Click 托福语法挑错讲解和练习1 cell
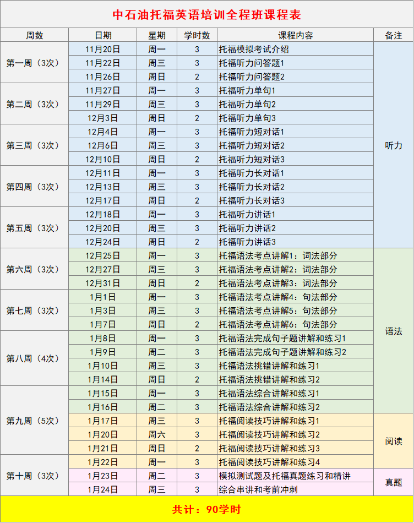 click(x=295, y=366)
